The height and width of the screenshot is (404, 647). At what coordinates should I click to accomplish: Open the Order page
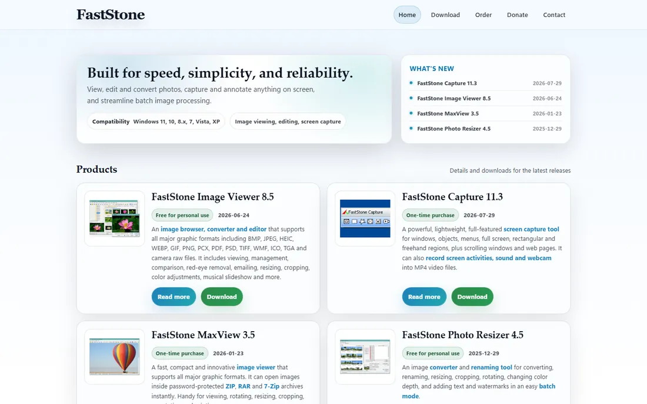tap(483, 15)
